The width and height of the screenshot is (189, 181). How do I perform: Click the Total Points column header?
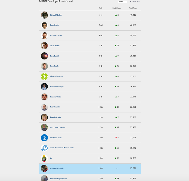pyautogui.click(x=133, y=8)
